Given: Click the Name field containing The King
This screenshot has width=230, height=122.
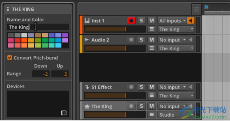Looking at the screenshot, I should click(x=38, y=27).
